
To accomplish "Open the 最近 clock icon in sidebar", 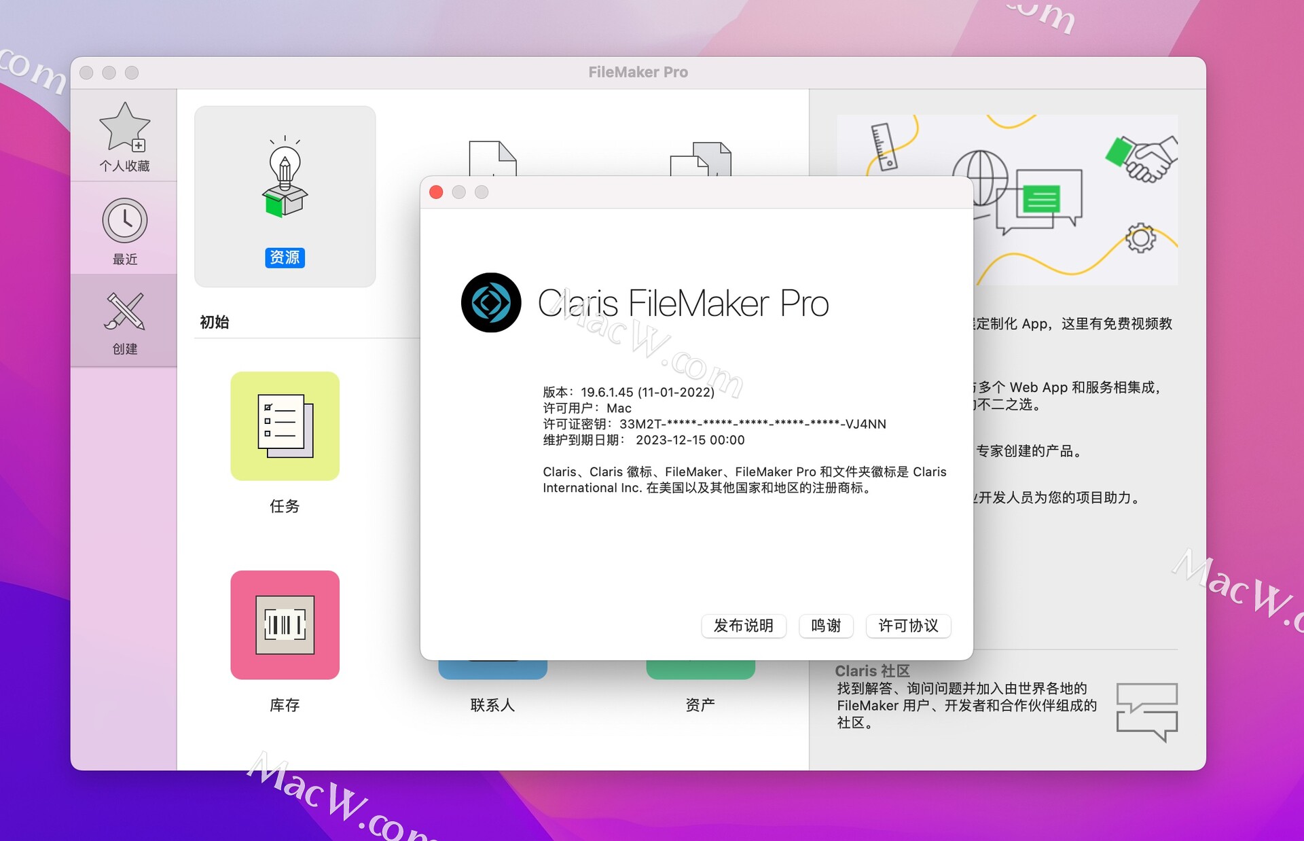I will [124, 221].
